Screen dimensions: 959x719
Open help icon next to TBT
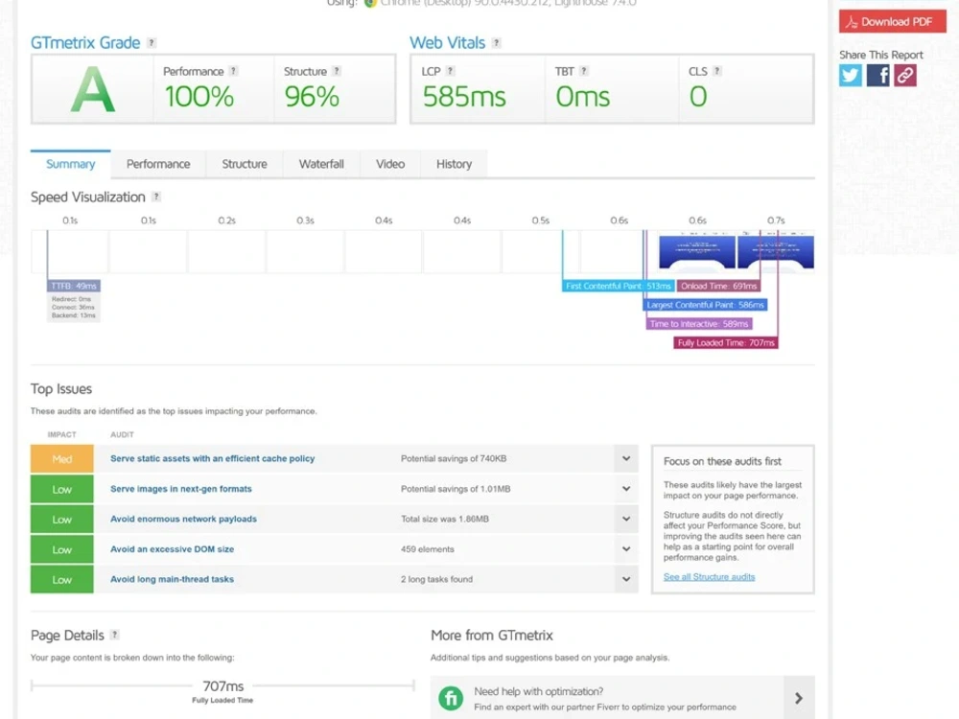point(583,71)
